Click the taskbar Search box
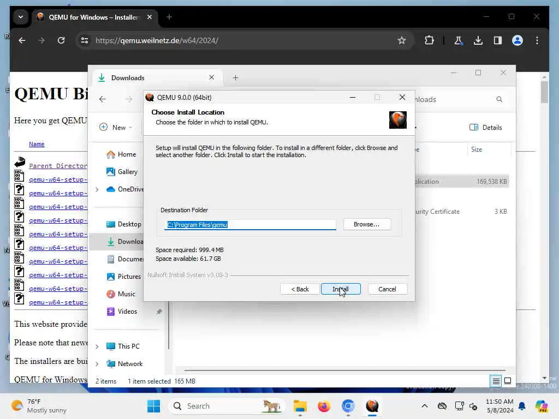This screenshot has height=419, width=559. point(227,406)
